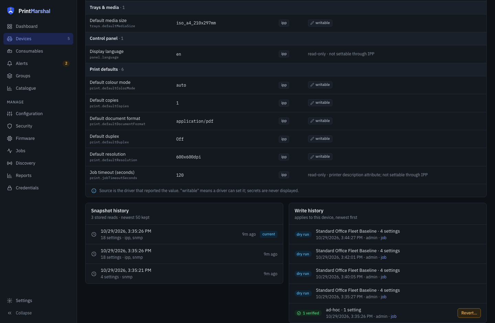Click the Trays & media section header

point(286,8)
